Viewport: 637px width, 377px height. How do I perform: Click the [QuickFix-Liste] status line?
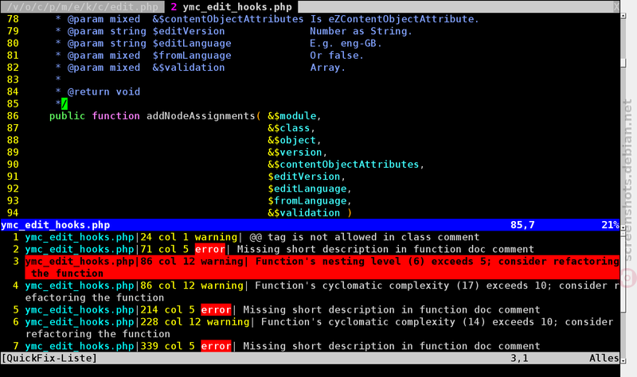click(310, 359)
